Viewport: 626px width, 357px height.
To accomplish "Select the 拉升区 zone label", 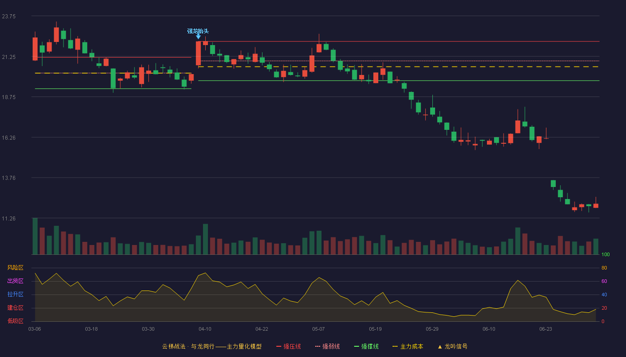I will [x=15, y=295].
